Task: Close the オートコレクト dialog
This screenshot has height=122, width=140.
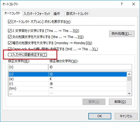Action: pos(134,4)
